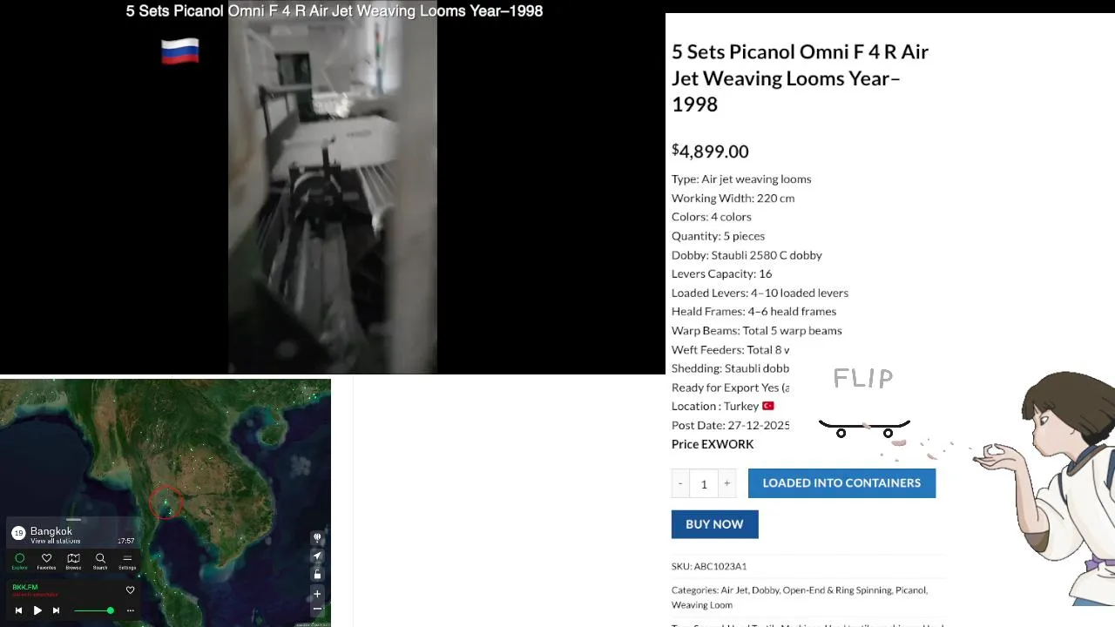Open the Settings tab in radio panel
Image resolution: width=1115 pixels, height=627 pixels.
pyautogui.click(x=127, y=561)
